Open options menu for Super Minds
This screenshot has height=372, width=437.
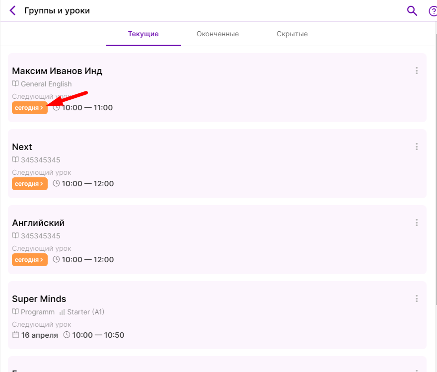click(x=417, y=298)
